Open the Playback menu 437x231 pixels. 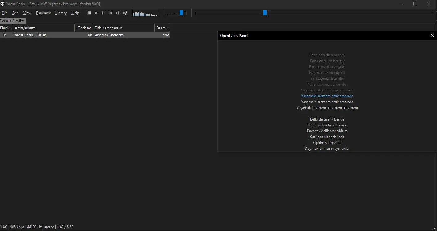coord(43,13)
